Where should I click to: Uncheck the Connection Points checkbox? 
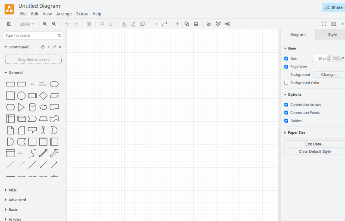tap(286, 113)
